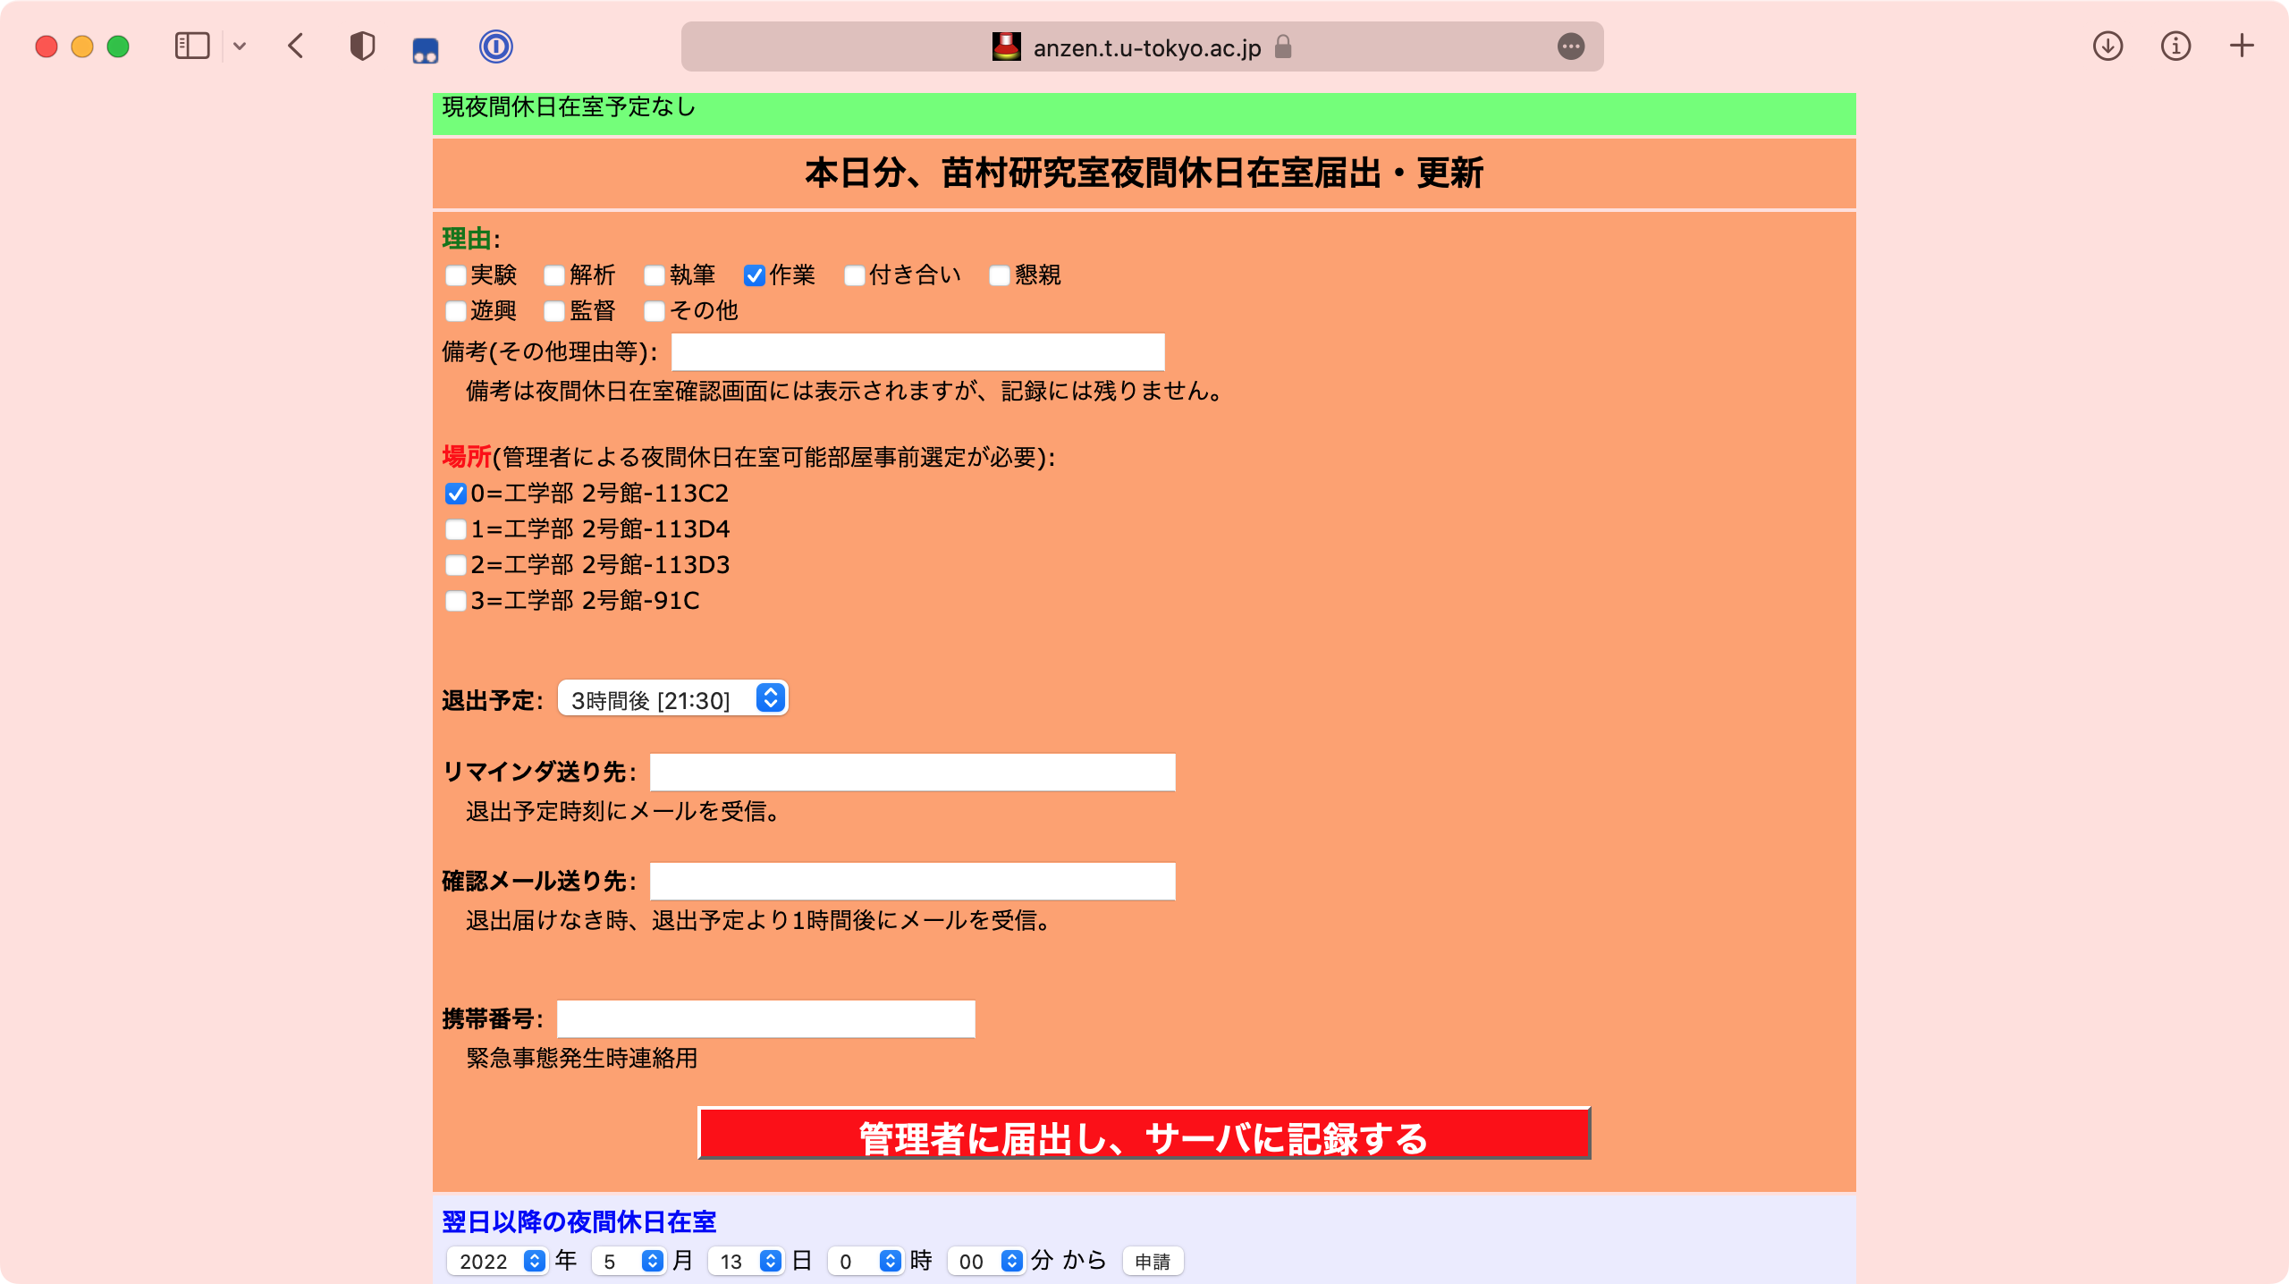Uncheck the 作業 reason checkbox
The width and height of the screenshot is (2289, 1284).
(x=754, y=275)
